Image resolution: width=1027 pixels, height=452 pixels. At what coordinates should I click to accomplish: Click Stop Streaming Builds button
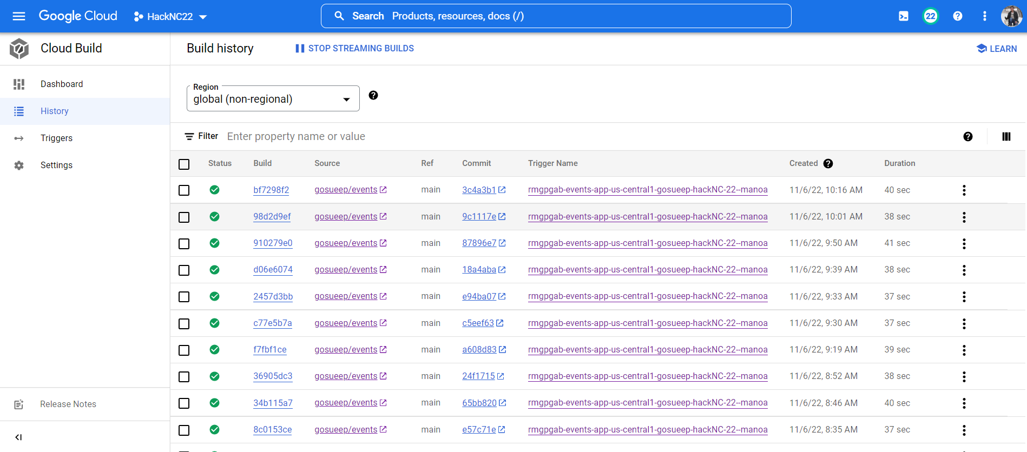pyautogui.click(x=354, y=49)
